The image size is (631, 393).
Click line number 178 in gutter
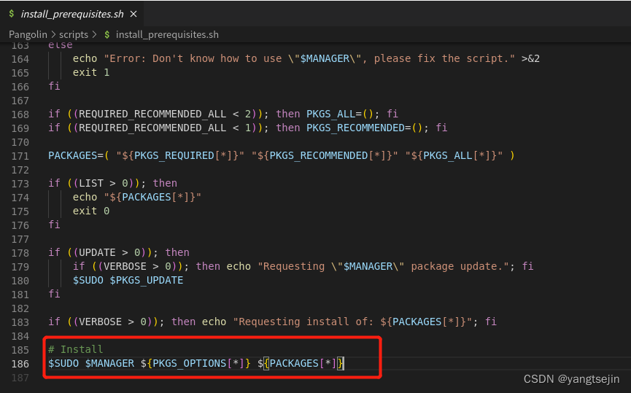pyautogui.click(x=20, y=253)
